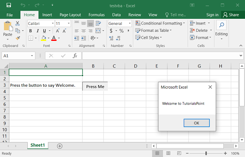Switch to Normal view in status bar
The height and width of the screenshot is (157, 245).
(157, 153)
